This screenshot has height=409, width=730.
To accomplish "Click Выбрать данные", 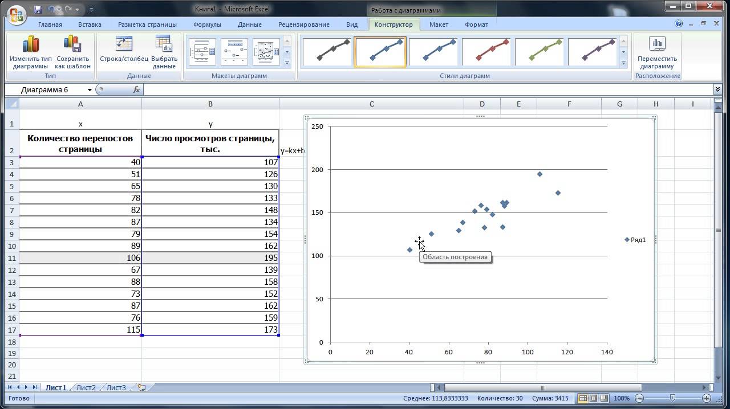I will pos(164,52).
